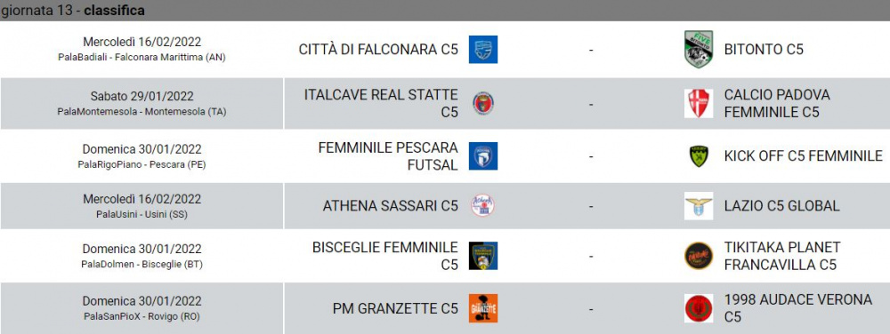Click the Kick Off C5 Femminile badge

point(699,155)
